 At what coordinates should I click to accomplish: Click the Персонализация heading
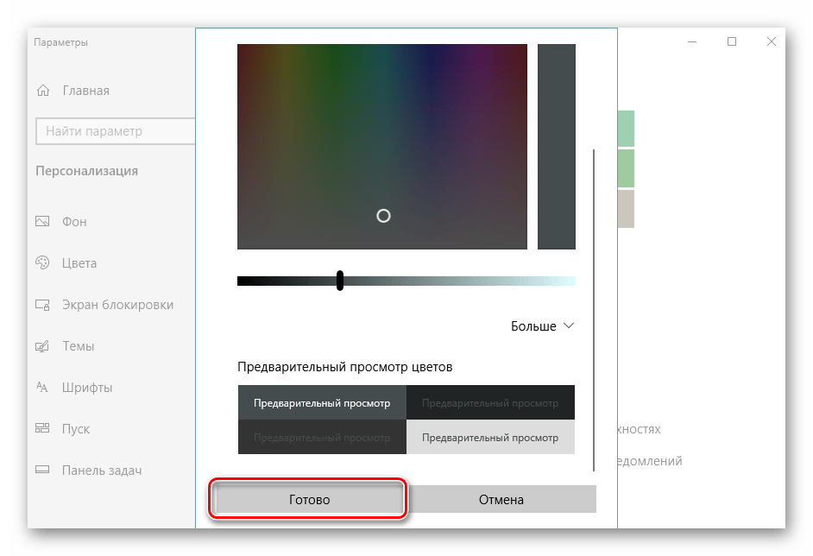(x=86, y=171)
